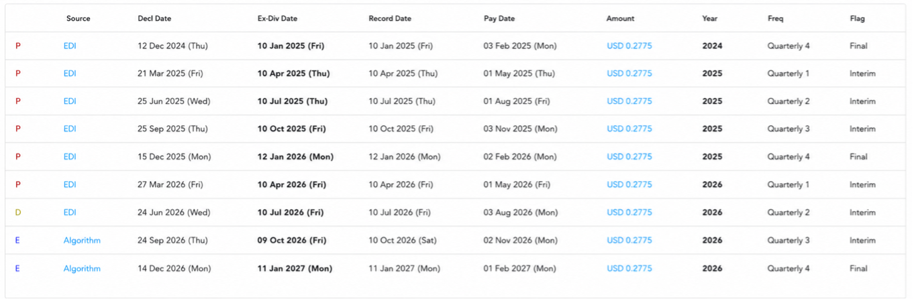The width and height of the screenshot is (914, 301).
Task: Click the Amount column header
Action: point(620,19)
